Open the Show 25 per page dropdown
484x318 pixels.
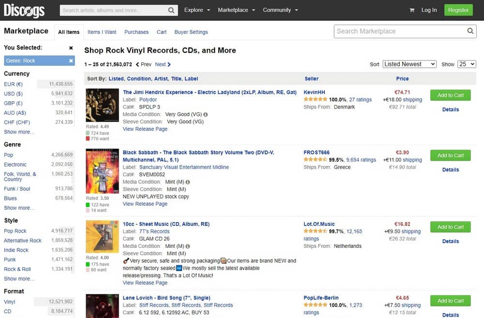467,64
